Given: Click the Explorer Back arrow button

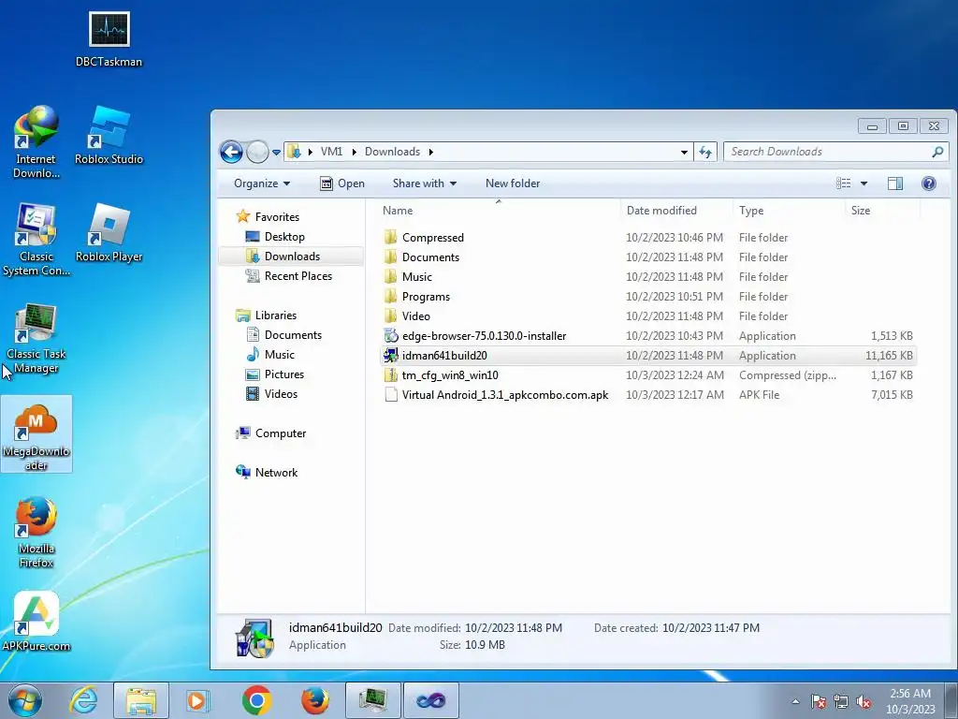Looking at the screenshot, I should [x=232, y=152].
